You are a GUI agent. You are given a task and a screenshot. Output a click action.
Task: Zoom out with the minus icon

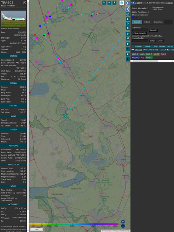click(123, 226)
